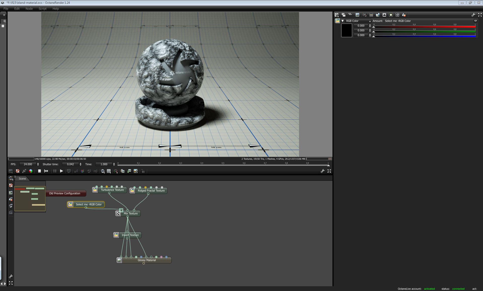
Task: Click the recenter view icon in render toolbar
Action: (18, 171)
